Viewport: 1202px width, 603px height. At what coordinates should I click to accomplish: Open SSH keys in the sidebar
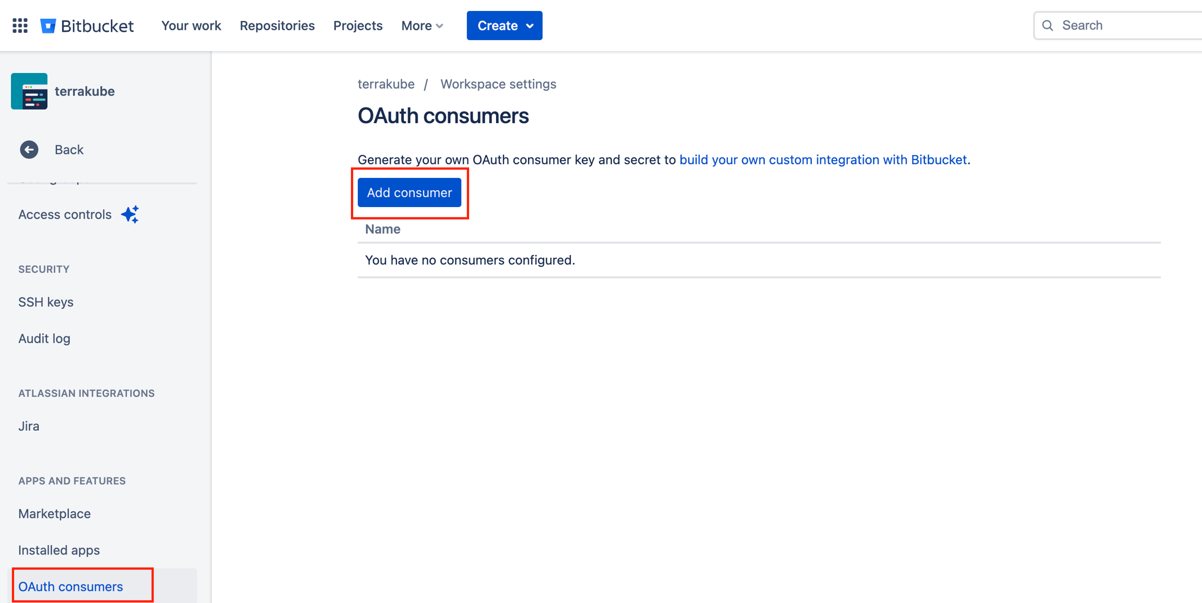tap(46, 302)
